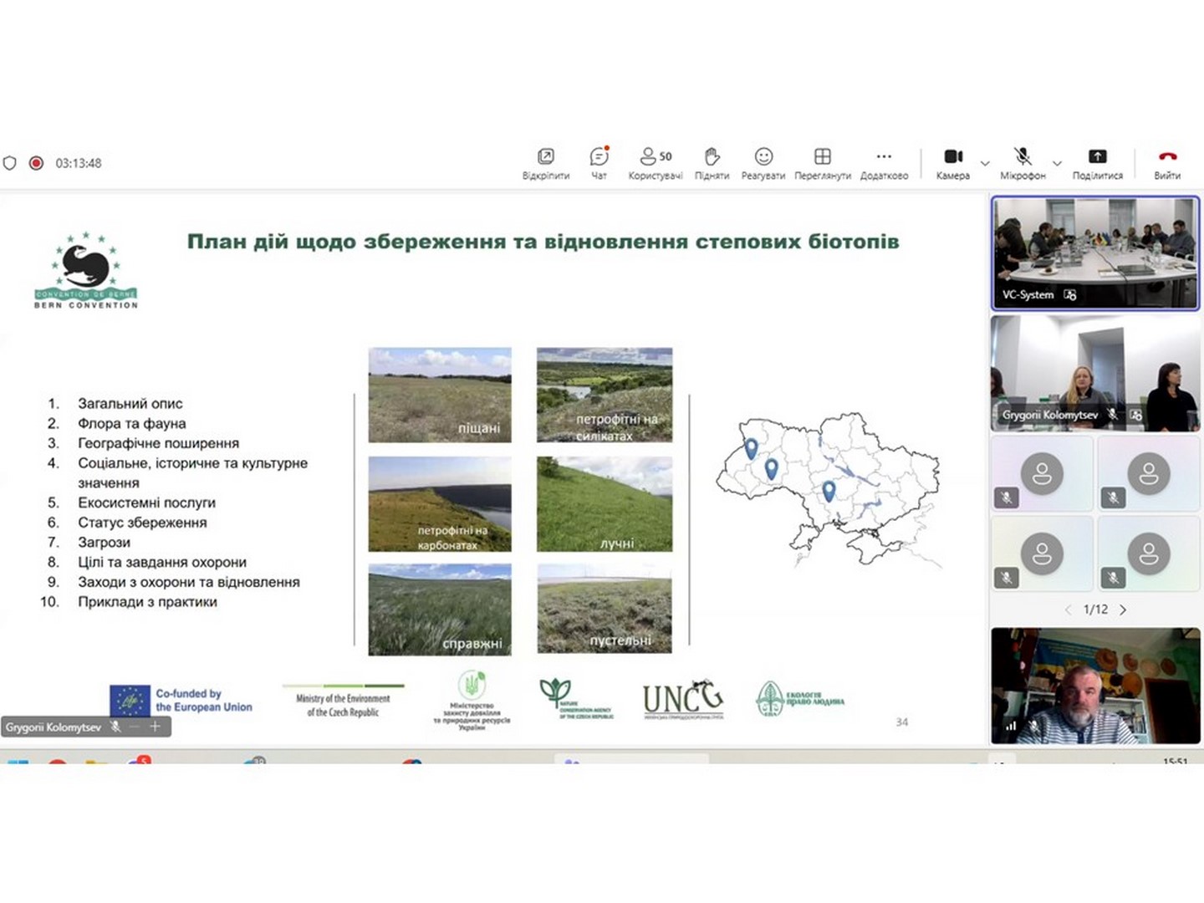Viewport: 1204px width, 903px height.
Task: Raise hand with Підняти button
Action: pyautogui.click(x=712, y=162)
